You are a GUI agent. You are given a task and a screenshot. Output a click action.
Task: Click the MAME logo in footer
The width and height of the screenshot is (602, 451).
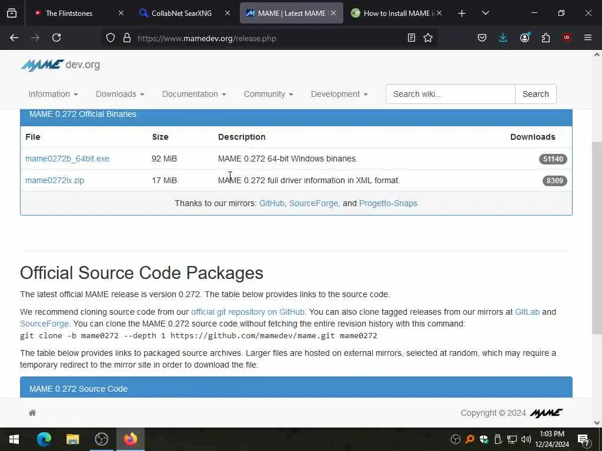[546, 413]
